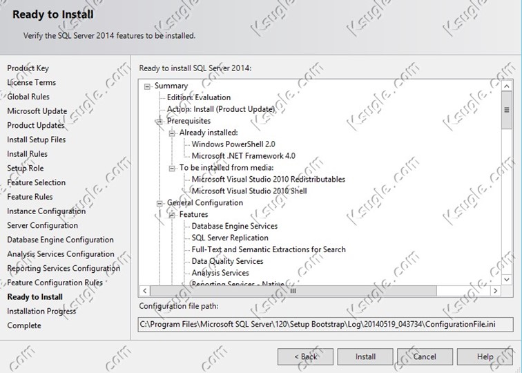Screen dimensions: 522x373
Task: Collapse the Summary tree node
Action: coord(147,86)
